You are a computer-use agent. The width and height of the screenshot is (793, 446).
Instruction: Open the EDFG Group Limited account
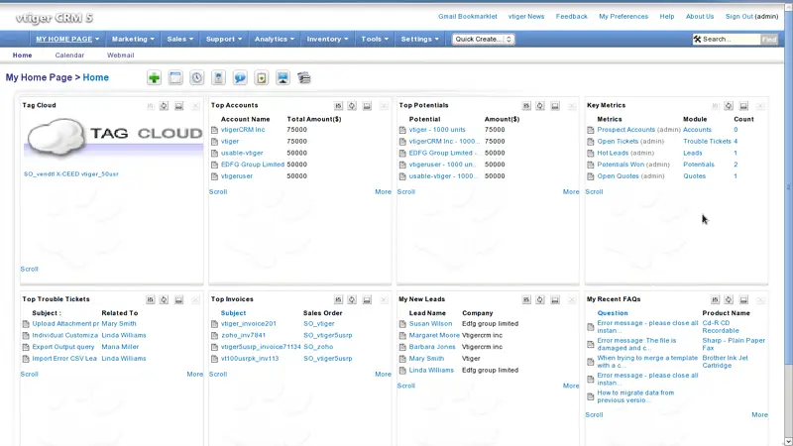[253, 165]
